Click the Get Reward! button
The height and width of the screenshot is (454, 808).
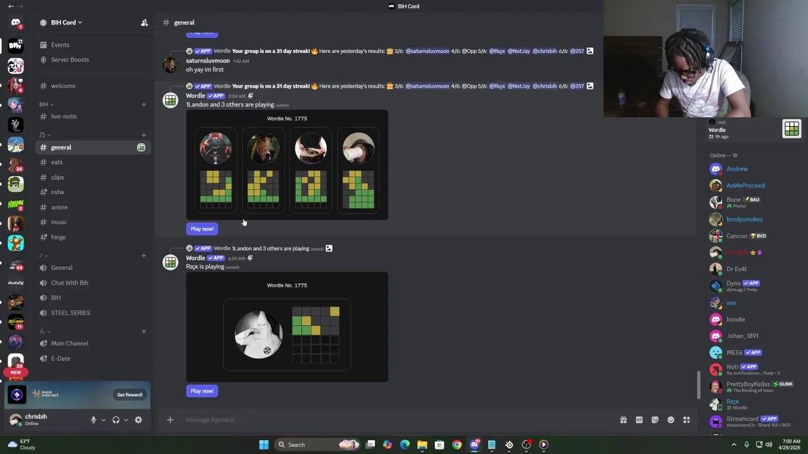point(129,395)
